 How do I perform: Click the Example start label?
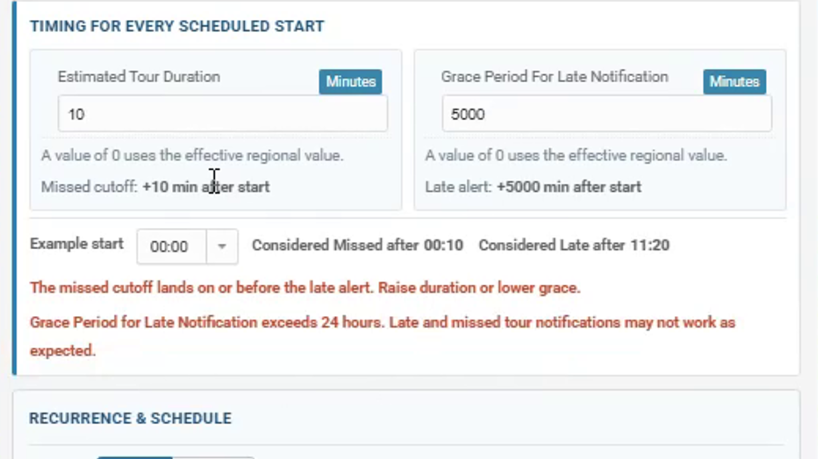click(77, 244)
